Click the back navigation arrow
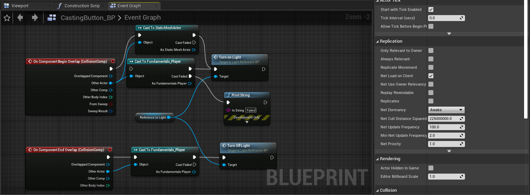Image resolution: width=530 pixels, height=195 pixels. (x=20, y=18)
